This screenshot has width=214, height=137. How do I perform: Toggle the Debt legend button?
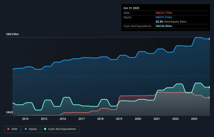pos(13,129)
